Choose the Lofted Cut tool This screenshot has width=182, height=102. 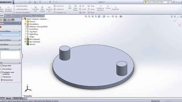coord(59,9)
